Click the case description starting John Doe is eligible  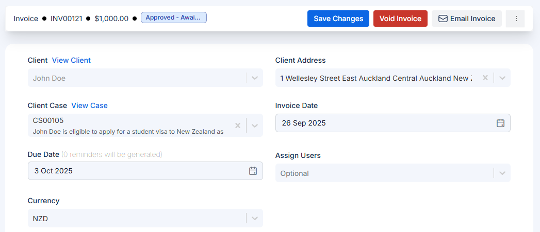click(x=128, y=131)
